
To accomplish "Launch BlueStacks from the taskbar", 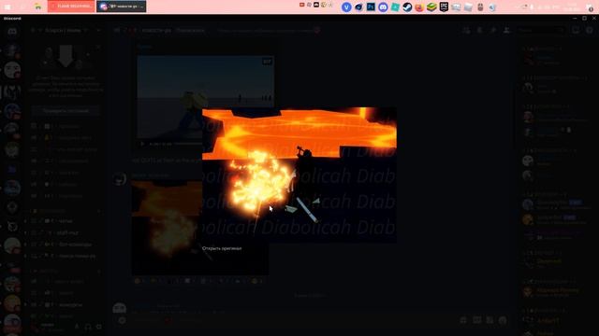I will [x=431, y=7].
